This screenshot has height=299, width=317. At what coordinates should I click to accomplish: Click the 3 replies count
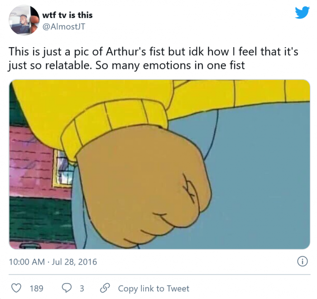[82, 288]
